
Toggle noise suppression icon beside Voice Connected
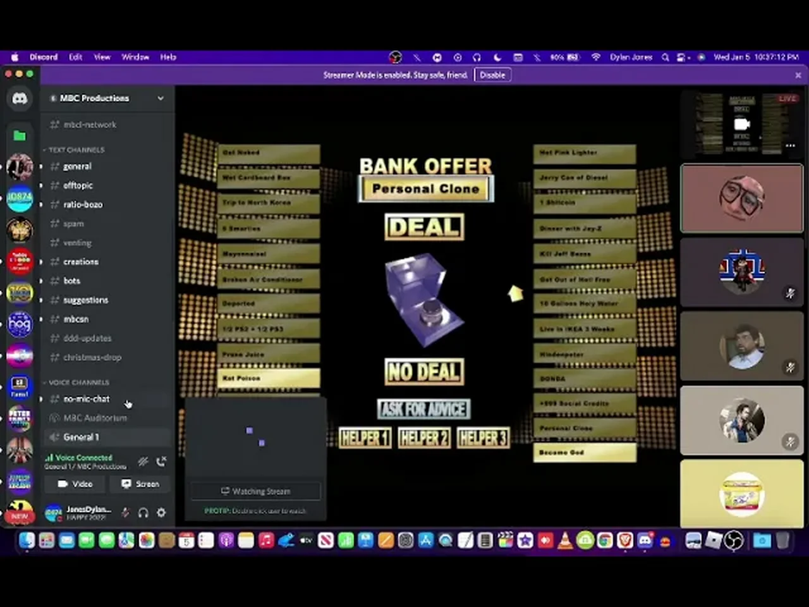coord(143,462)
